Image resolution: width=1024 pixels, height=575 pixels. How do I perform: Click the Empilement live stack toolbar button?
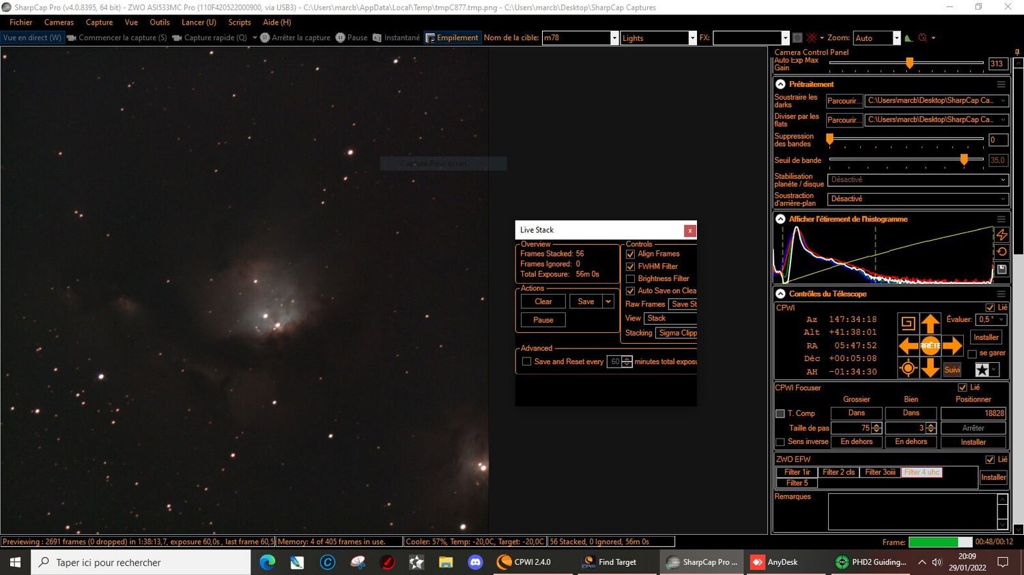pos(452,38)
